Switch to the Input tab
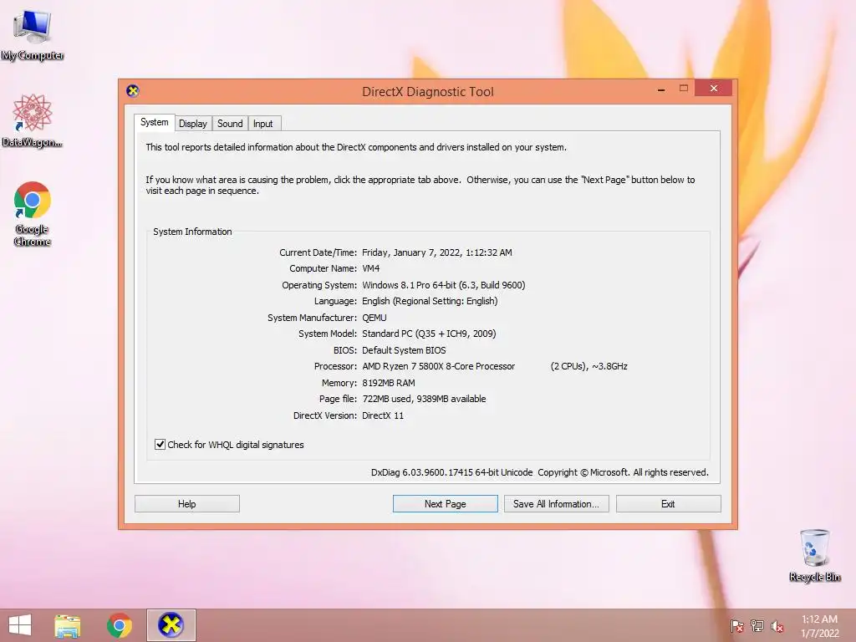This screenshot has height=642, width=856. click(x=263, y=124)
